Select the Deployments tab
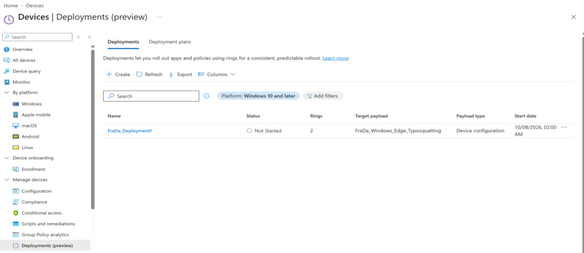 [123, 42]
